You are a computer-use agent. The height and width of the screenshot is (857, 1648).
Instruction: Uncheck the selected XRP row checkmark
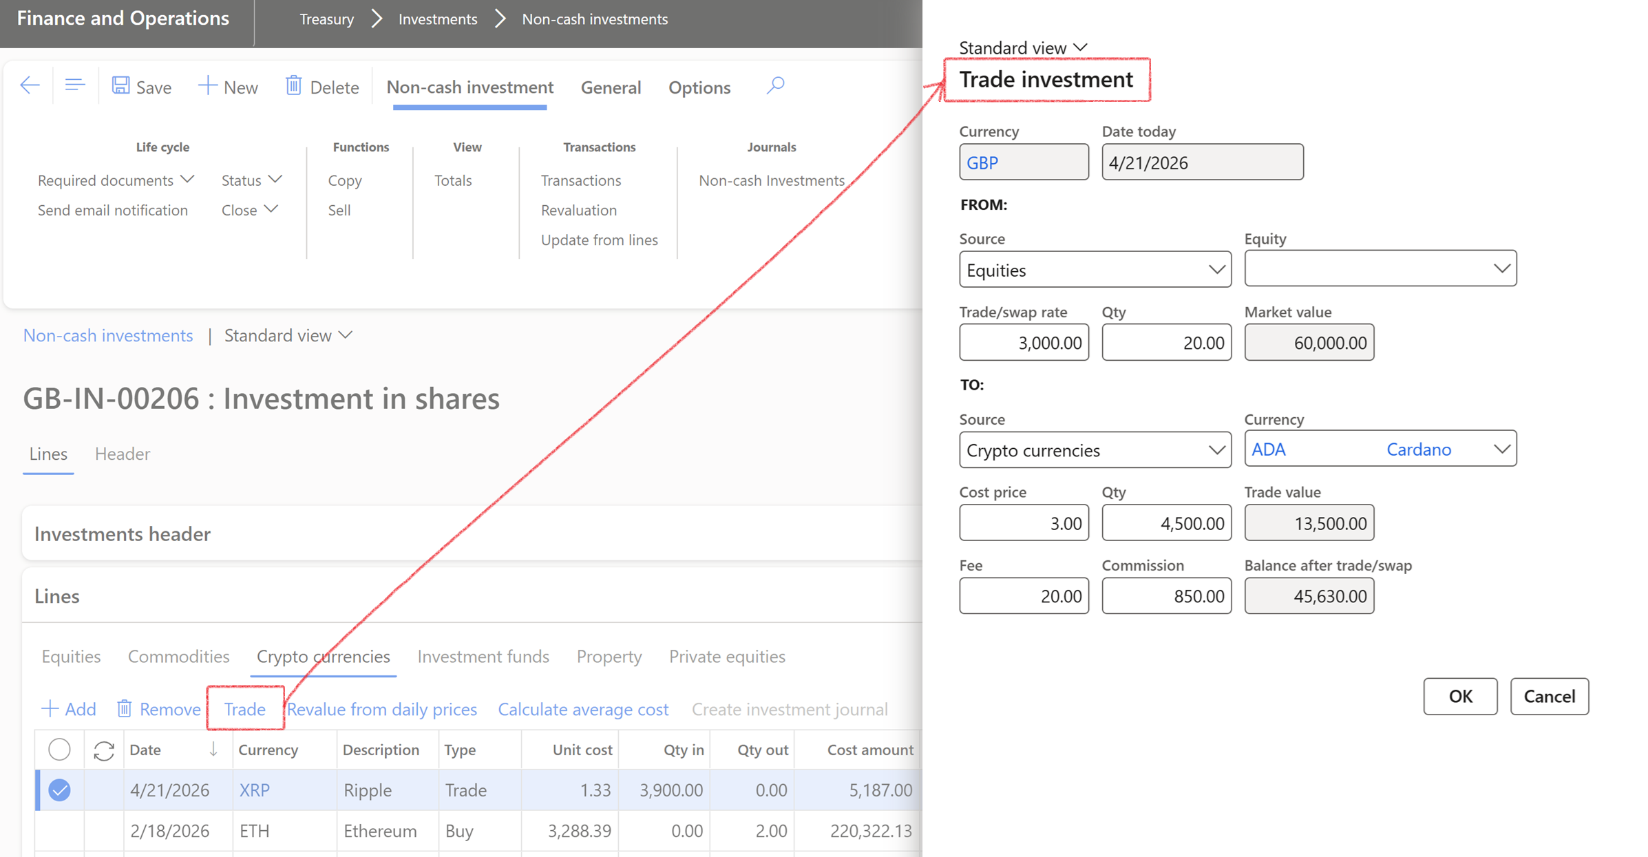59,790
